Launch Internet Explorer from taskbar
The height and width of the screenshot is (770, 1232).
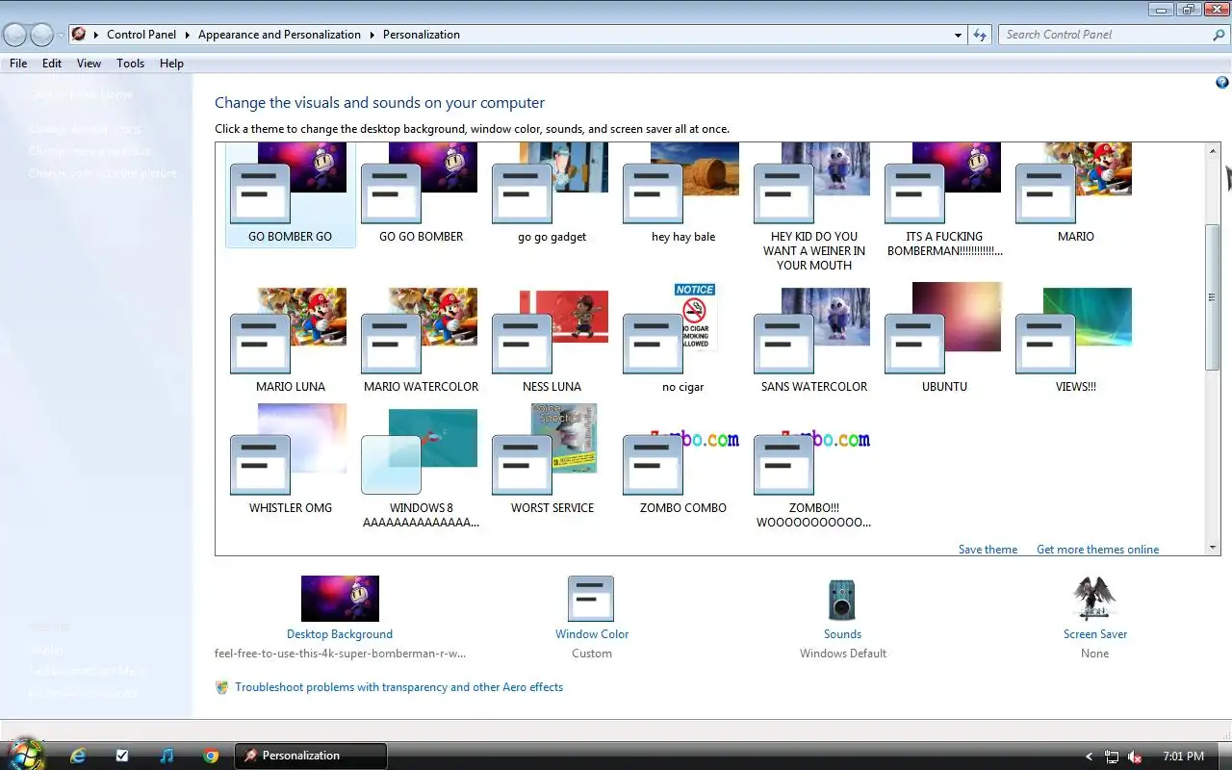click(x=78, y=757)
